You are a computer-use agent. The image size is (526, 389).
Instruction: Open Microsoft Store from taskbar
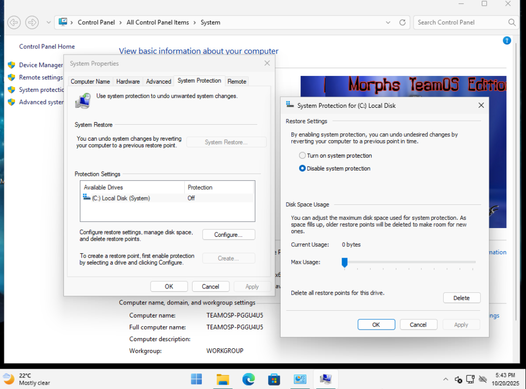[274, 379]
